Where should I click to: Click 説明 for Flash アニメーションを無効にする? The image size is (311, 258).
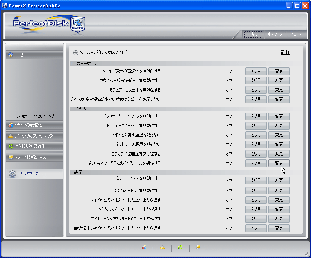click(x=256, y=126)
